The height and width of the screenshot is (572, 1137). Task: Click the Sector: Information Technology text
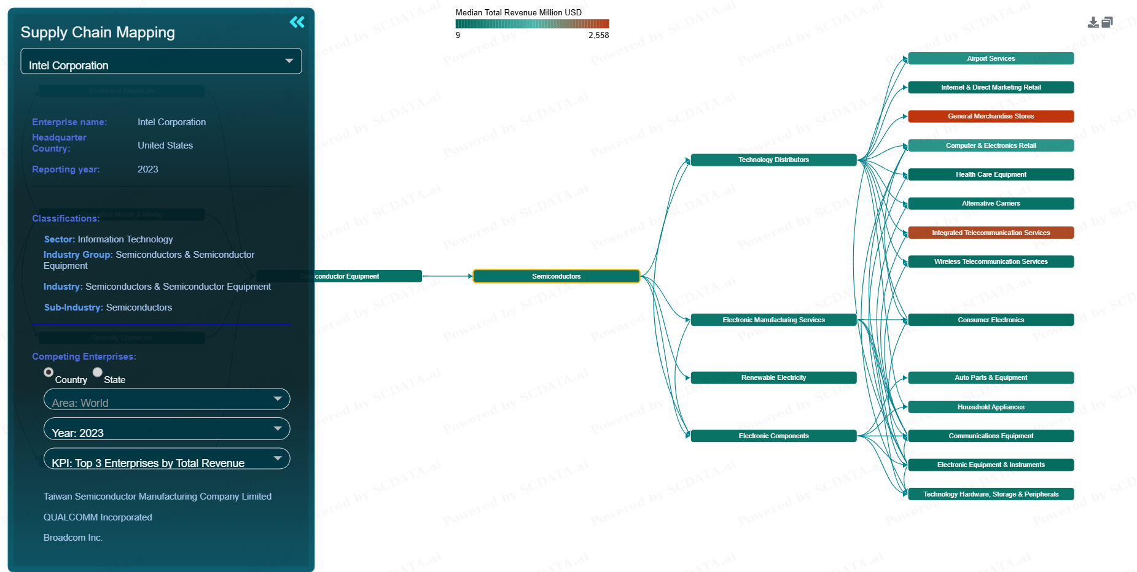108,239
